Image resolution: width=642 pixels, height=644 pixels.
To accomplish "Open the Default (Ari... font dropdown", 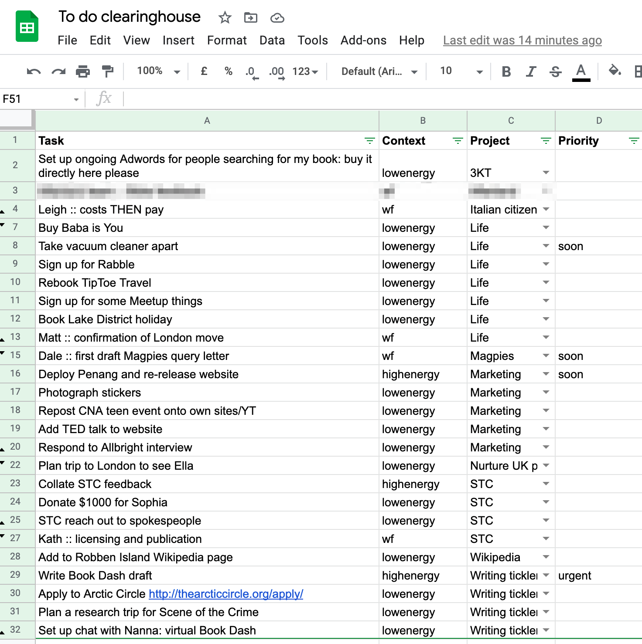I will point(379,71).
